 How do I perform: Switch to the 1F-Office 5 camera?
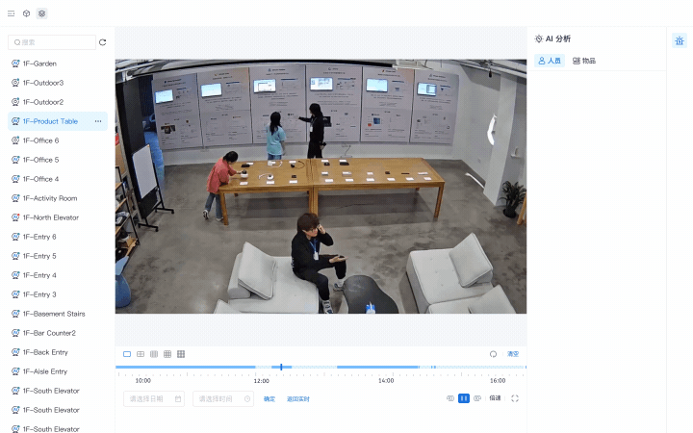[x=58, y=160]
